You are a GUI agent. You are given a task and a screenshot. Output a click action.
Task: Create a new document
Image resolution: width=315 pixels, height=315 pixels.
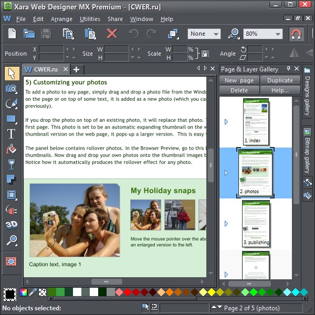tap(12, 34)
